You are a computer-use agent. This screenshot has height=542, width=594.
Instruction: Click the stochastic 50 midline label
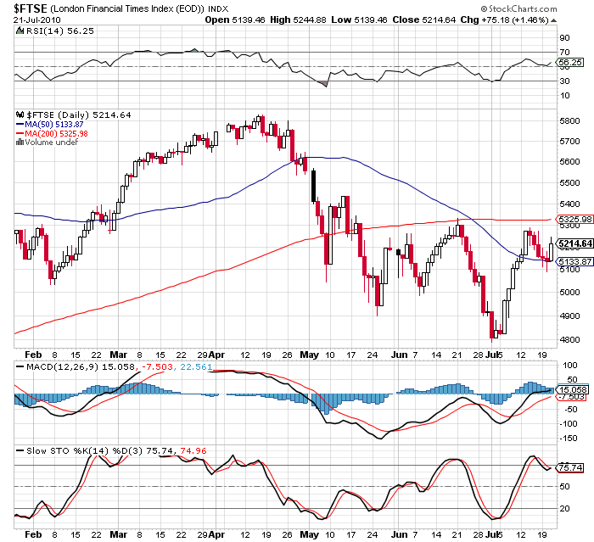(x=564, y=486)
